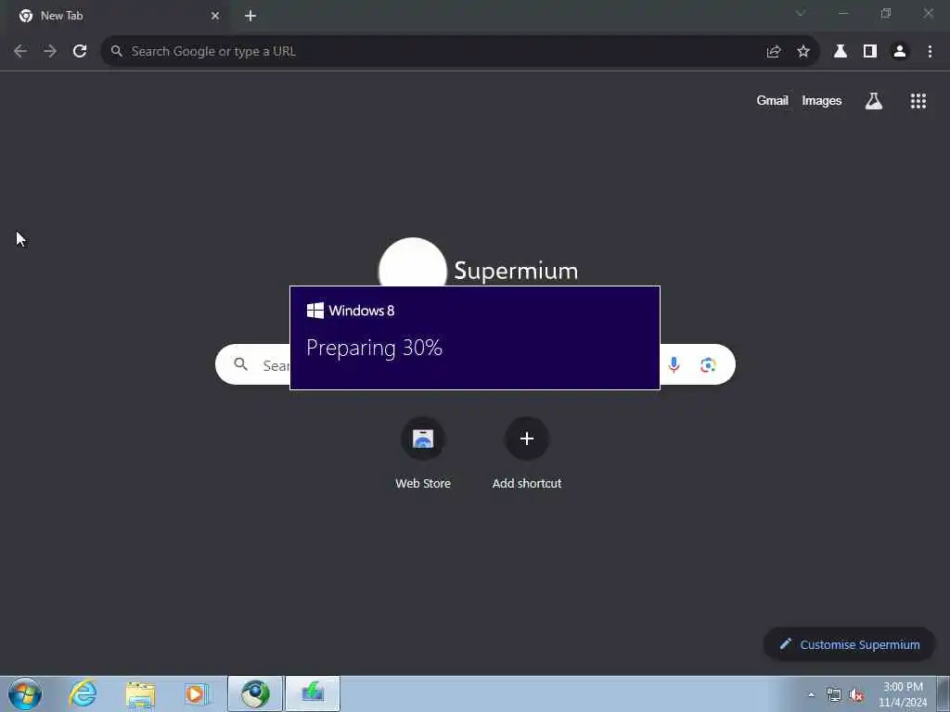Open the Images link
The height and width of the screenshot is (712, 950).
pos(822,100)
